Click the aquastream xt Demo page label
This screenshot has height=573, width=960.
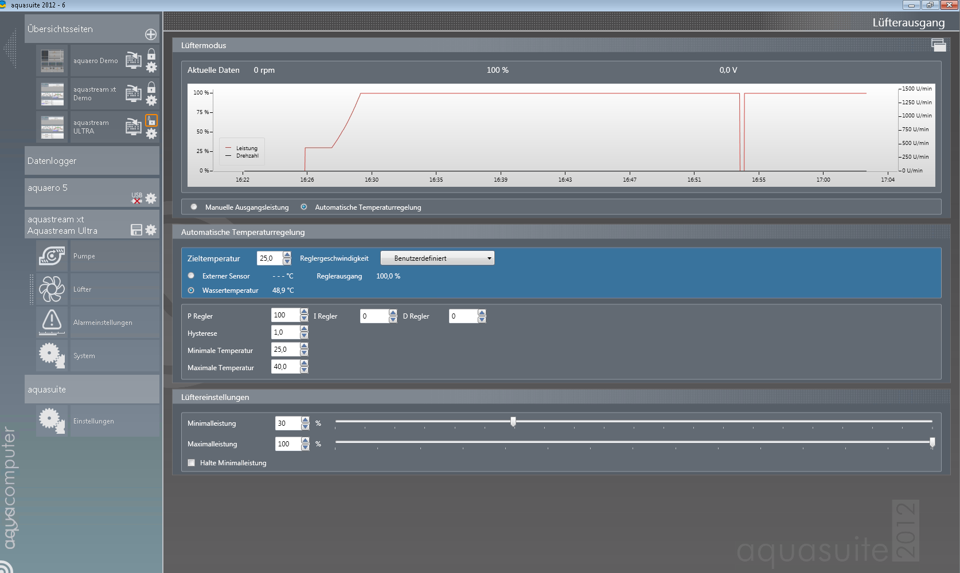[x=95, y=93]
